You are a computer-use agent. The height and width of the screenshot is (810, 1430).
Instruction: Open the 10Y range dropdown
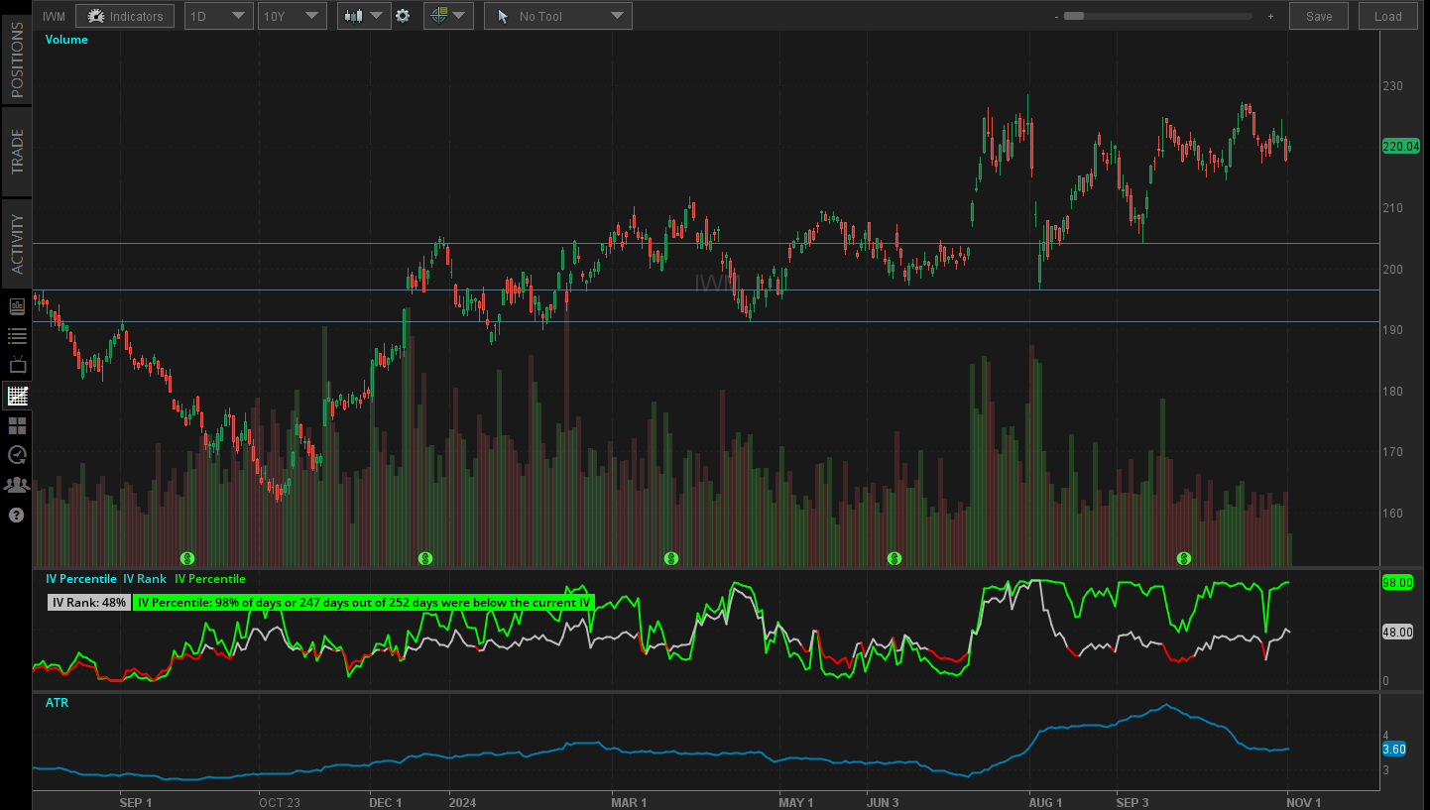point(292,15)
